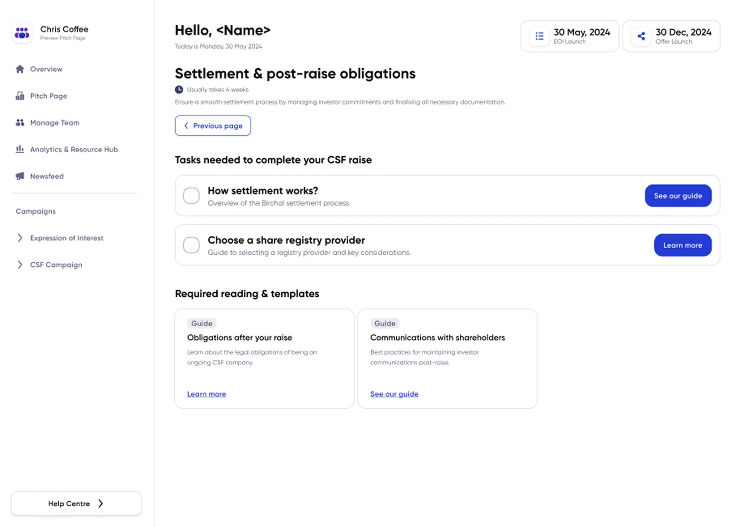This screenshot has height=527, width=740.
Task: Click the Guide tag on Communications card
Action: pyautogui.click(x=385, y=323)
